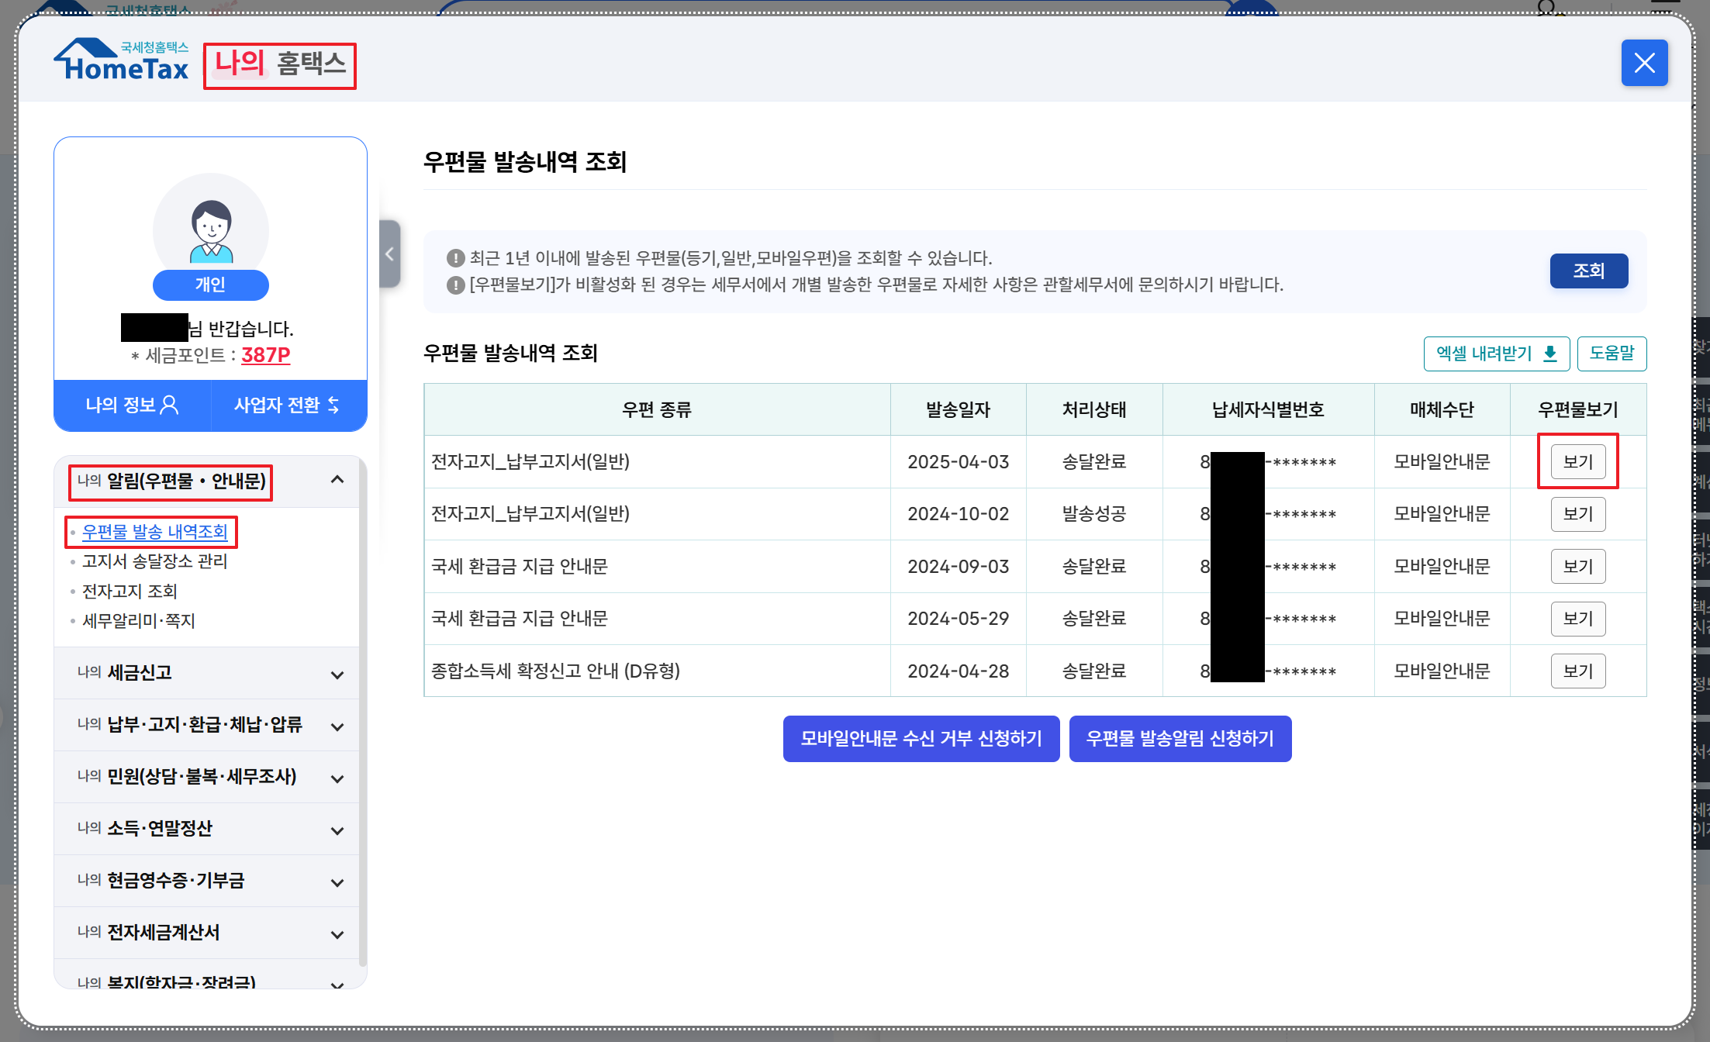Download the list via 엑셀 내려받기
Viewport: 1710px width, 1042px height.
coord(1496,354)
